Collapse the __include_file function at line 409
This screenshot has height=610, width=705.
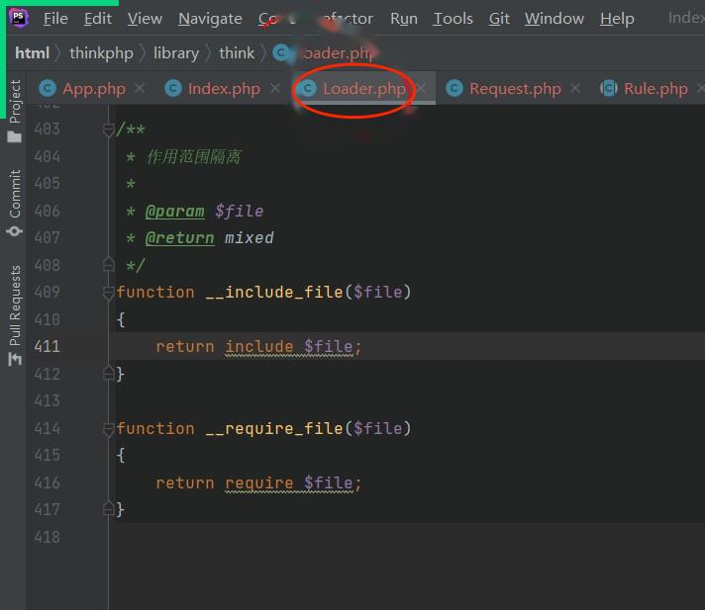coord(108,293)
